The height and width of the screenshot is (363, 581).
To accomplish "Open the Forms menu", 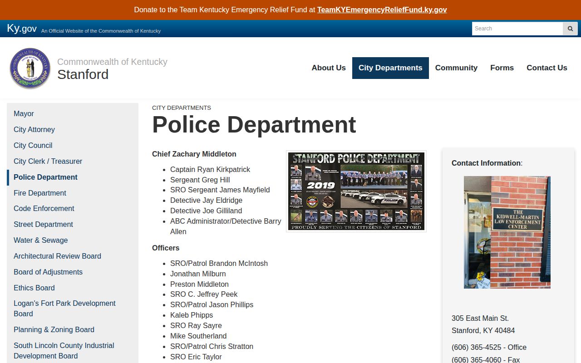I will point(502,68).
